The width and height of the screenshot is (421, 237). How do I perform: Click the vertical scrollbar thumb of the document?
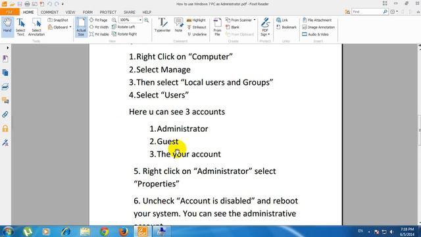(419, 130)
